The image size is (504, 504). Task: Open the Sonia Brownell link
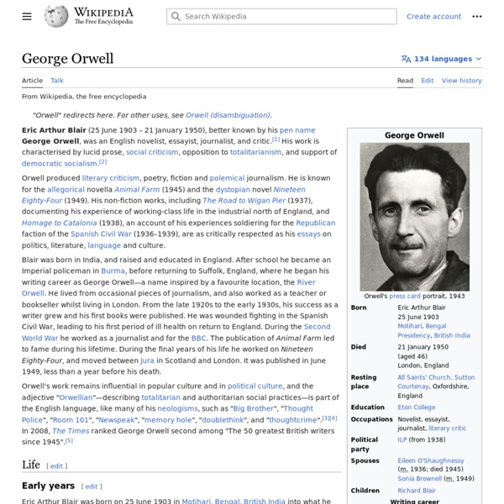(x=419, y=479)
